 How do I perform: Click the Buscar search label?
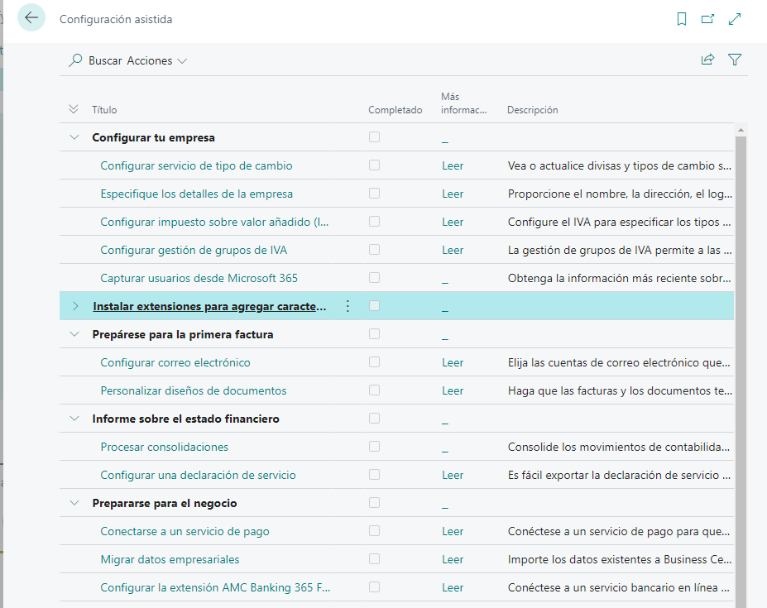tap(105, 60)
